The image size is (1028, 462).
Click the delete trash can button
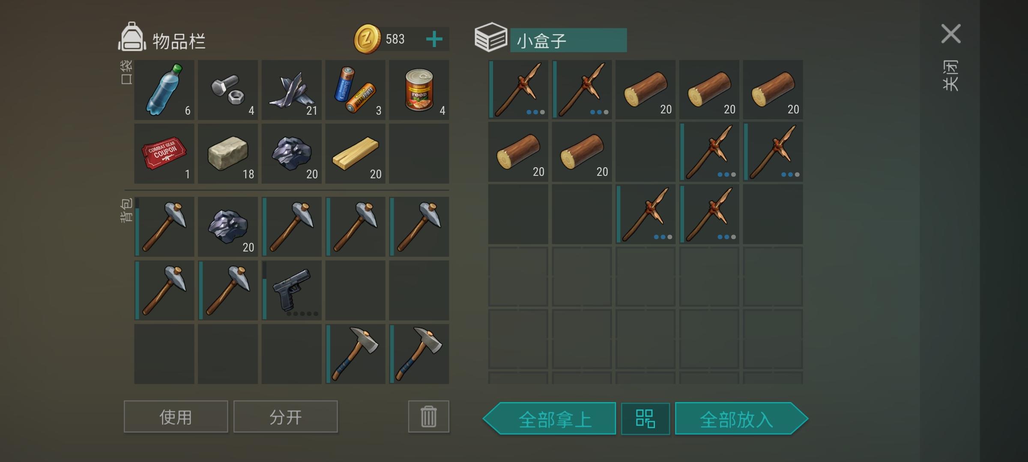[428, 417]
